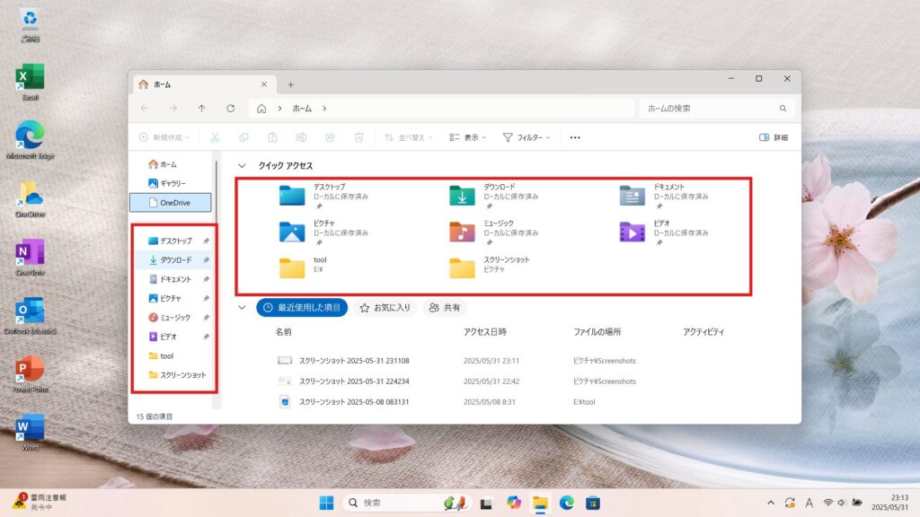
Task: Close the ホーム tab
Action: click(264, 84)
